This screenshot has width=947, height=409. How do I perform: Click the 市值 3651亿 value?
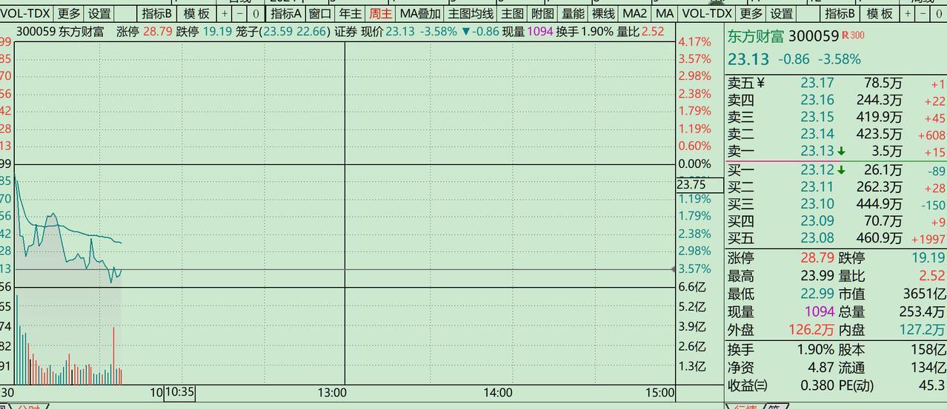pos(923,294)
